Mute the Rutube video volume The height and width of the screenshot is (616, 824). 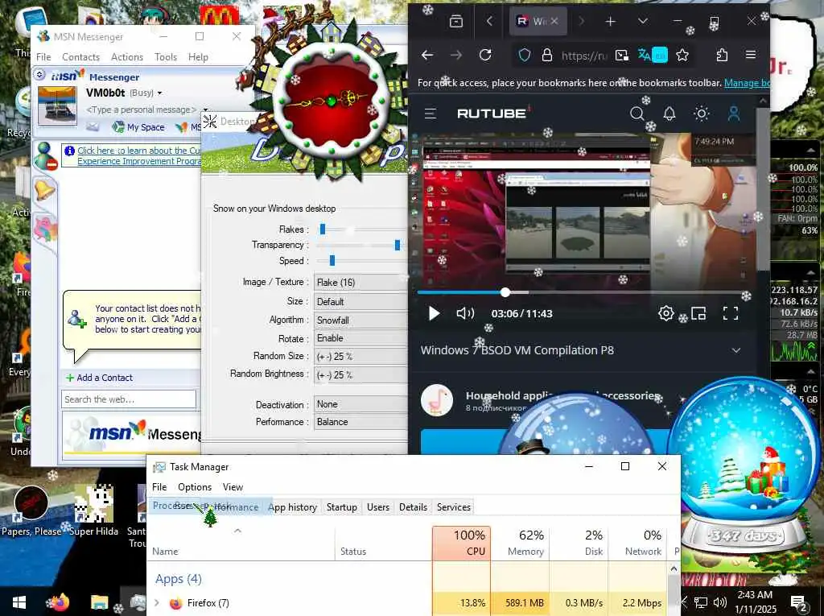point(465,313)
